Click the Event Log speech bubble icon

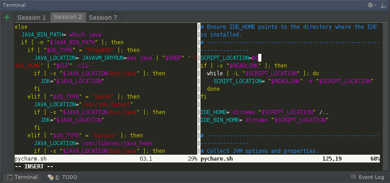point(353,177)
